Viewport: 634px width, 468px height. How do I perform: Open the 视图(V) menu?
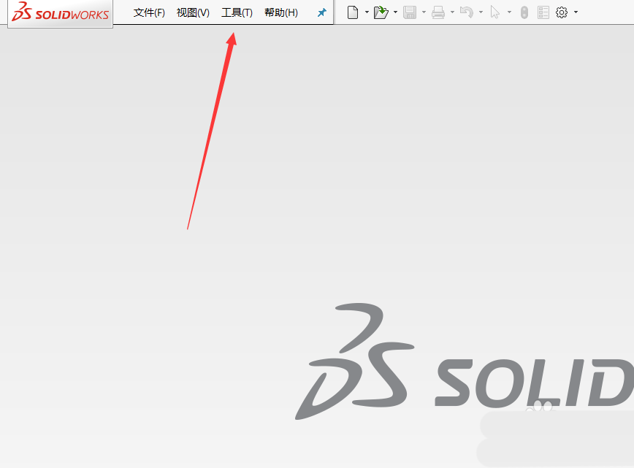pos(193,13)
